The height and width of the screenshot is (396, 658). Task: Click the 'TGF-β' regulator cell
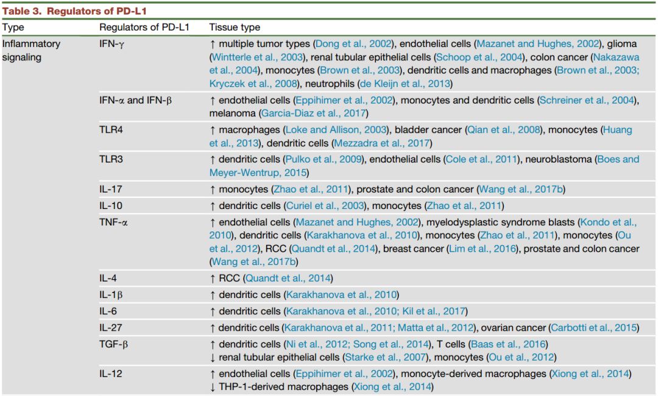(113, 344)
